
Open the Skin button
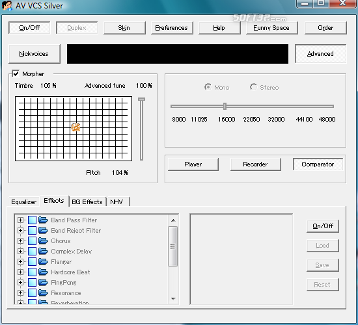124,28
